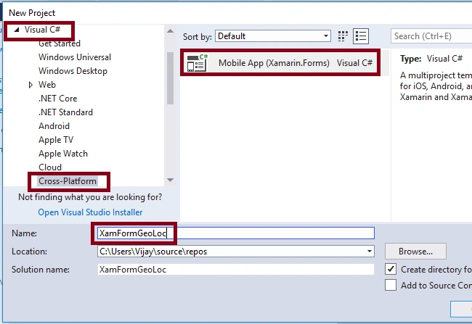Viewport: 472px width, 324px height.
Task: Click the project Name field
Action: click(236, 233)
